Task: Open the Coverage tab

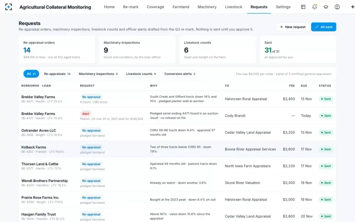Action: [x=155, y=7]
